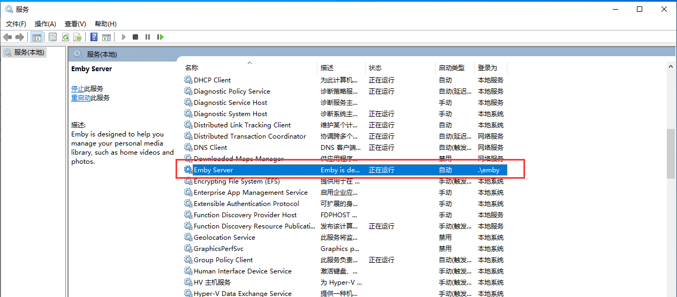The width and height of the screenshot is (677, 297).
Task: Toggle the show/hide console tree button
Action: tap(37, 37)
